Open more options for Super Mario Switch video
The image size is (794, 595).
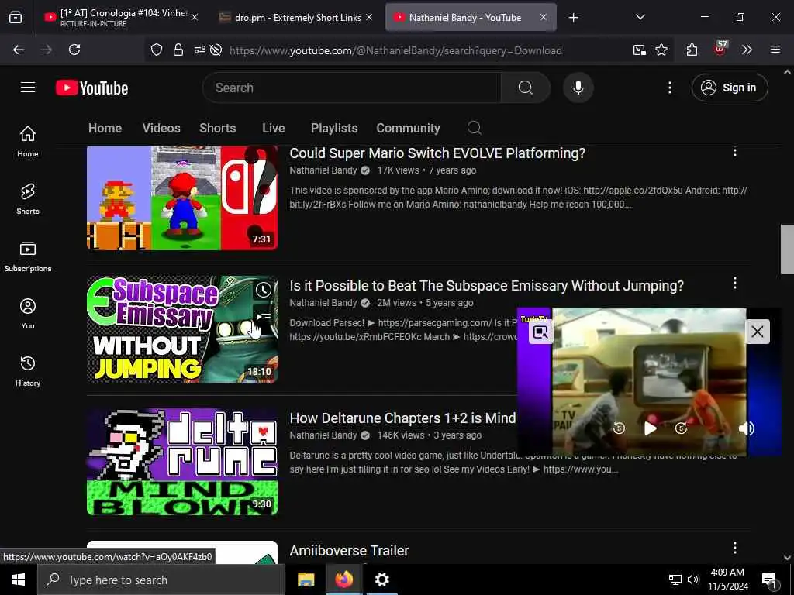735,152
